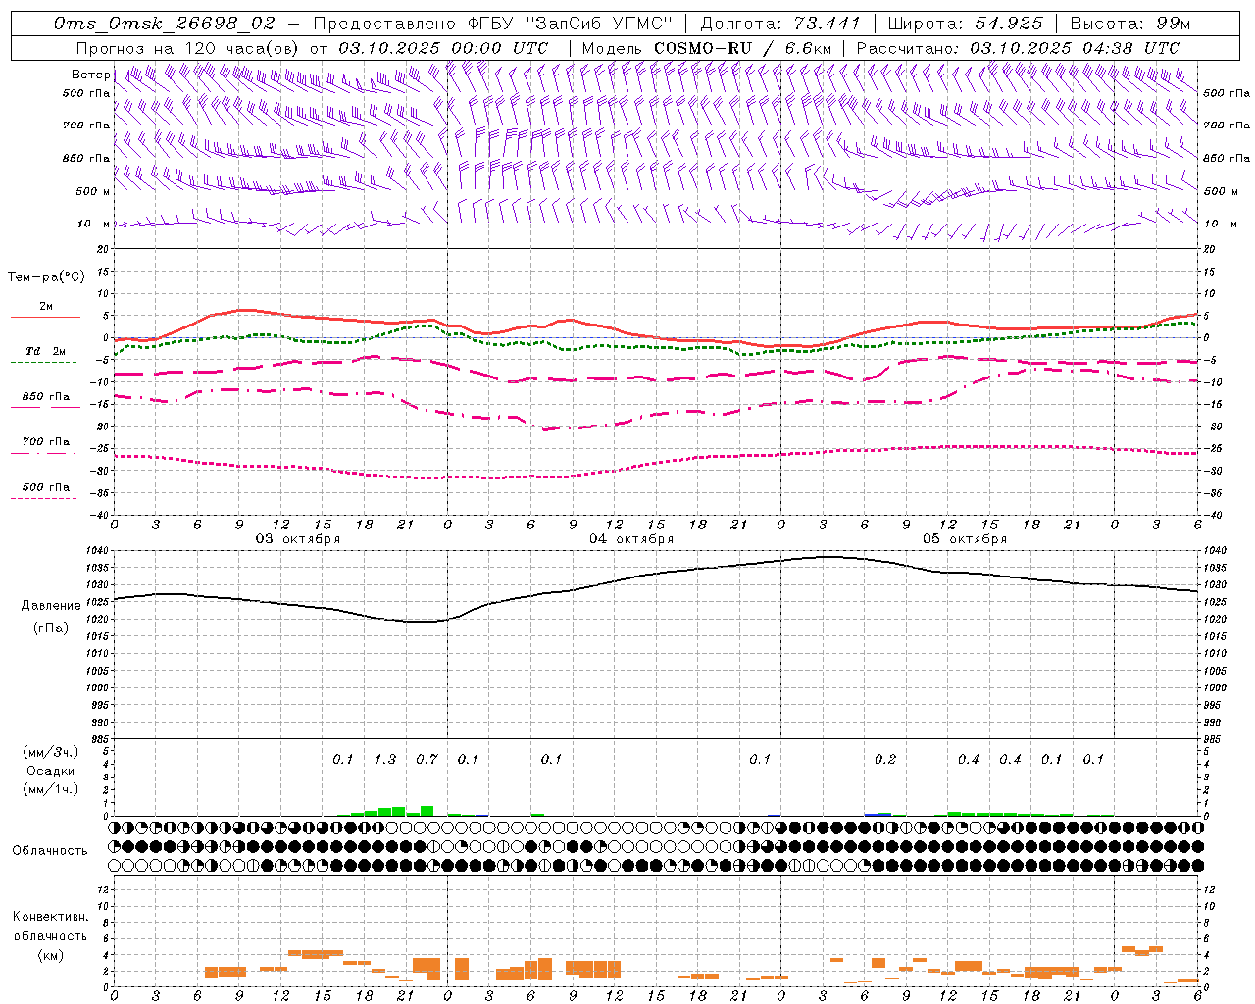Click the left '500 гПа' wind level label

pyautogui.click(x=86, y=93)
